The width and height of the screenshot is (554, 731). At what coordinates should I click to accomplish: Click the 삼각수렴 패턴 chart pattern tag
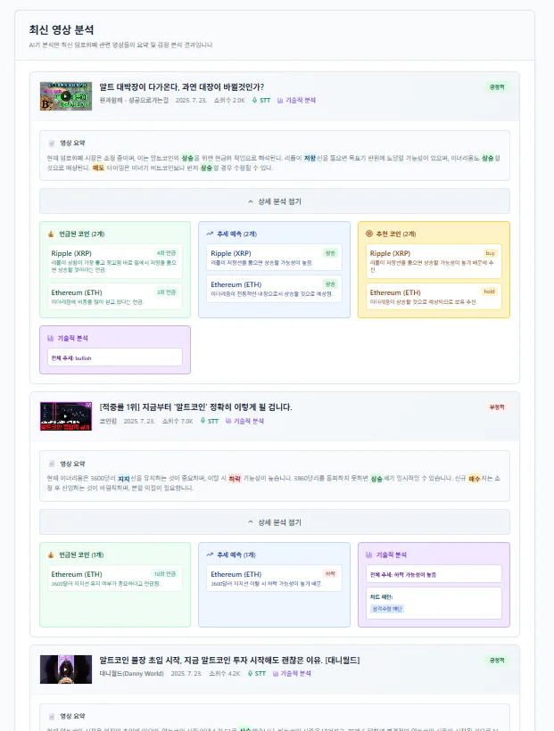click(x=387, y=609)
